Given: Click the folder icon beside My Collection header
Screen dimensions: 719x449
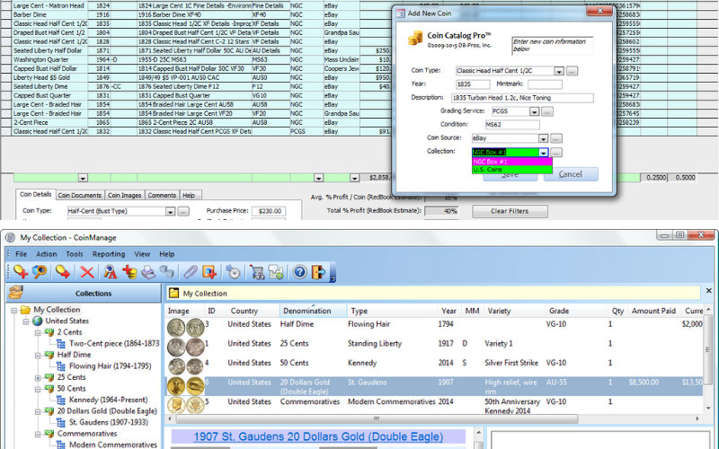Looking at the screenshot, I should [173, 294].
